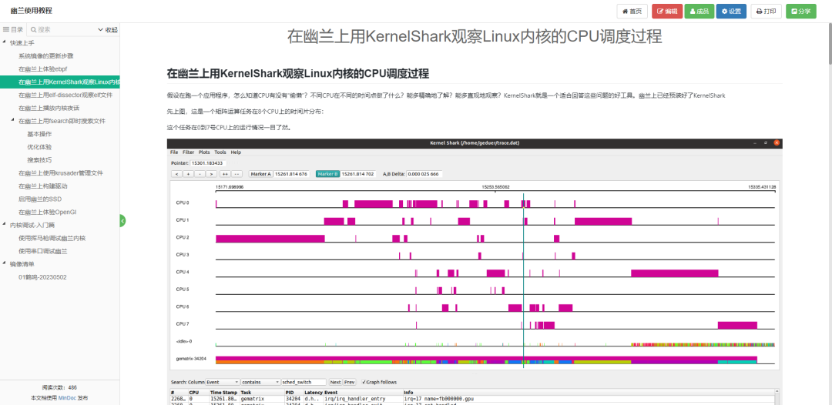Click the Marker A button
This screenshot has width=832, height=405.
coord(260,174)
